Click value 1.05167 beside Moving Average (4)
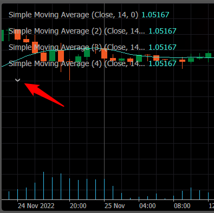Screen dimensions: 214x213 click(x=163, y=63)
